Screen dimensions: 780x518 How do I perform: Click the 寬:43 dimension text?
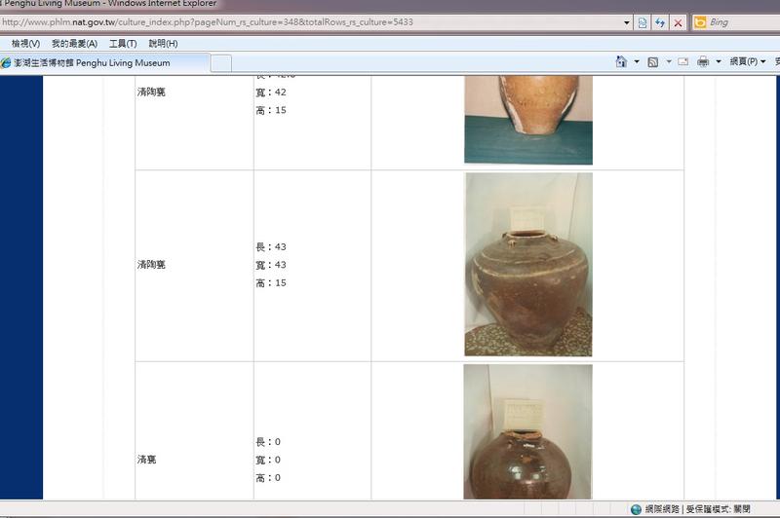tap(271, 265)
